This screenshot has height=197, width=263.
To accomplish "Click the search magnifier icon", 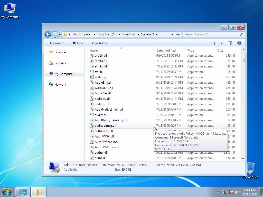I will pos(242,34).
